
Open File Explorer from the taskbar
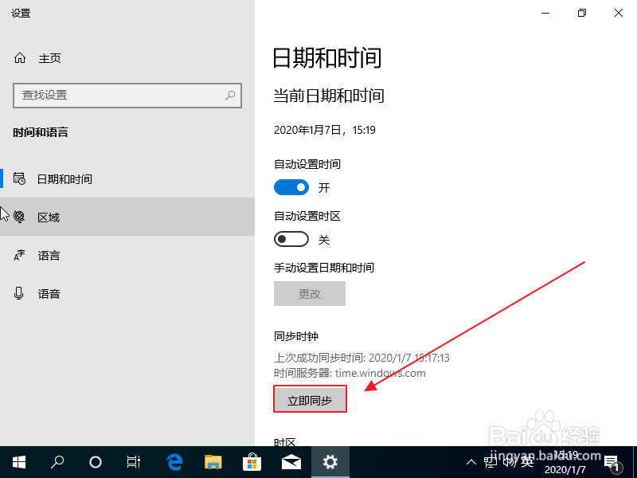coord(213,462)
